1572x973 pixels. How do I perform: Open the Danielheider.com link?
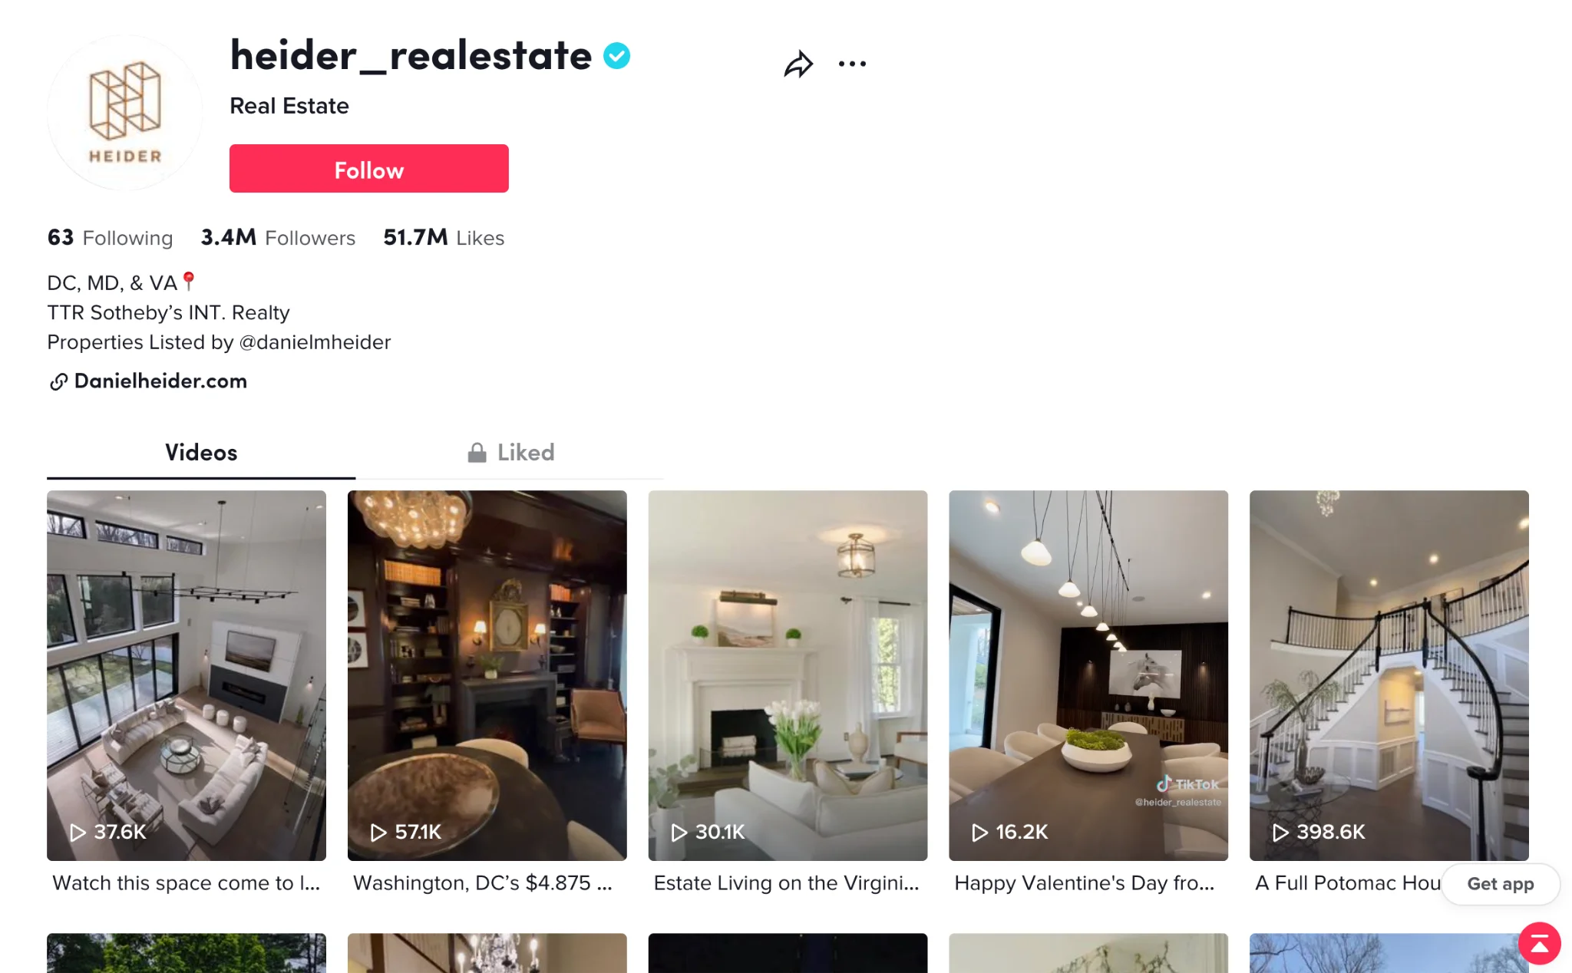point(160,381)
